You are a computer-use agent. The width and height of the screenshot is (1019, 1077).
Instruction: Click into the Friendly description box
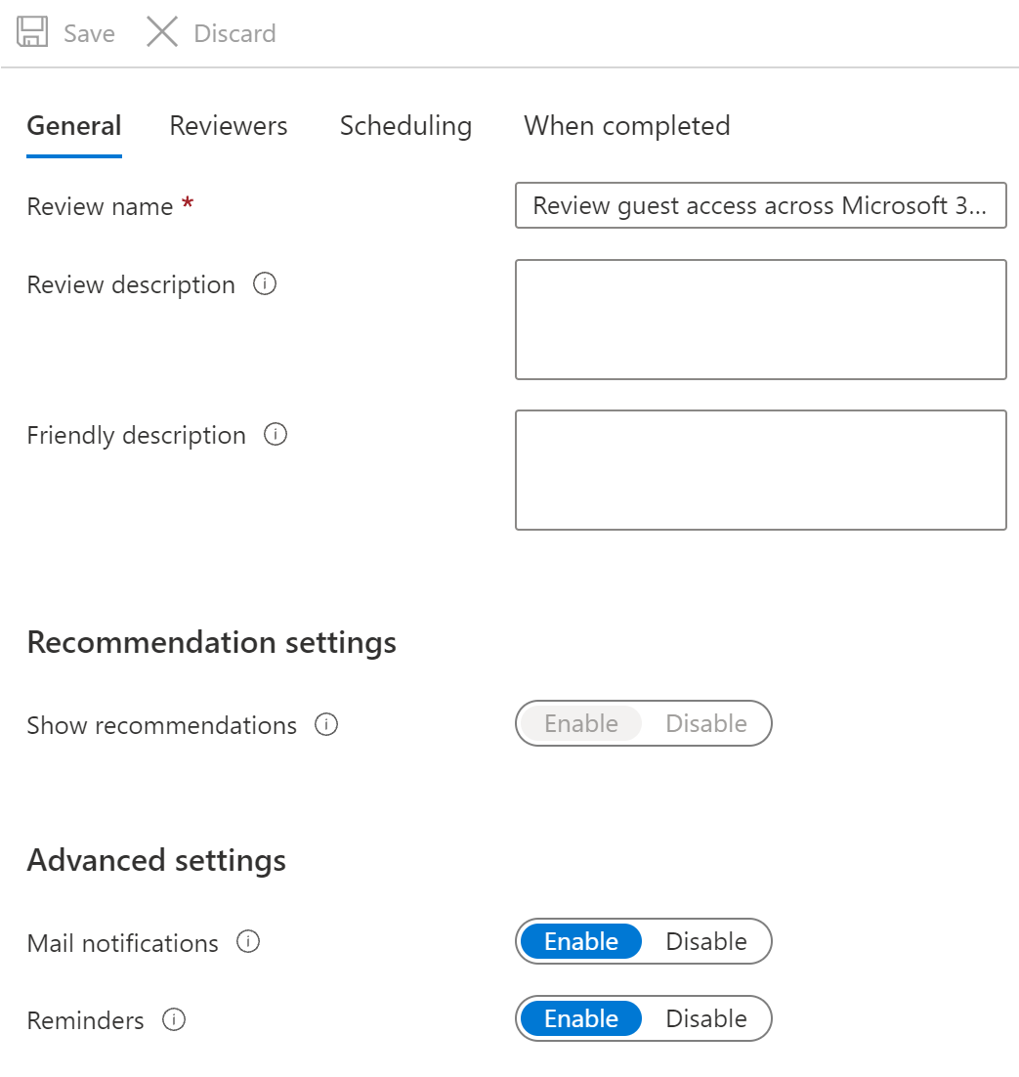pos(760,470)
